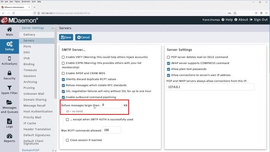
Task: Open the Ports settings page
Action: click(x=27, y=46)
